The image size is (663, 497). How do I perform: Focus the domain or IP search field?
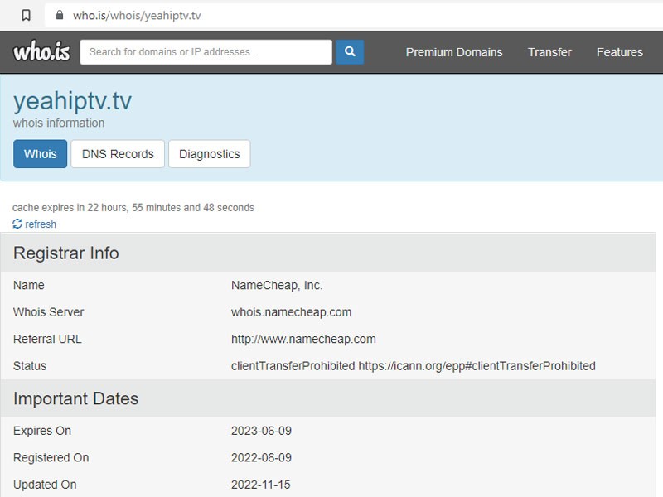tap(206, 52)
